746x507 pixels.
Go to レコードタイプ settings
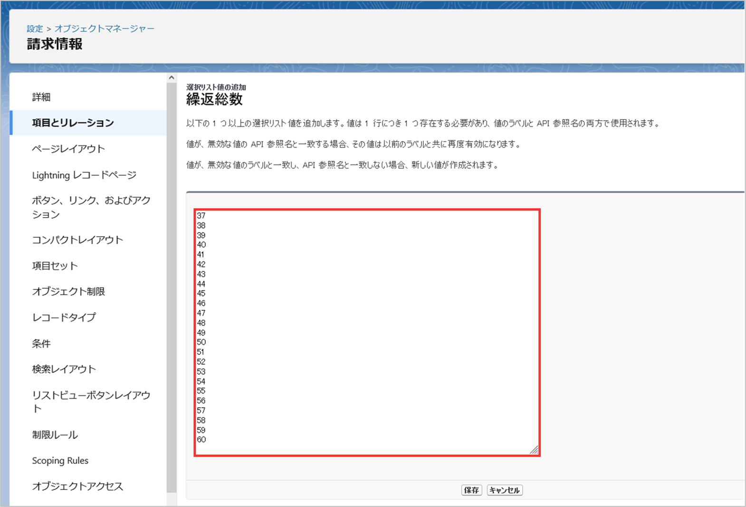(x=64, y=317)
